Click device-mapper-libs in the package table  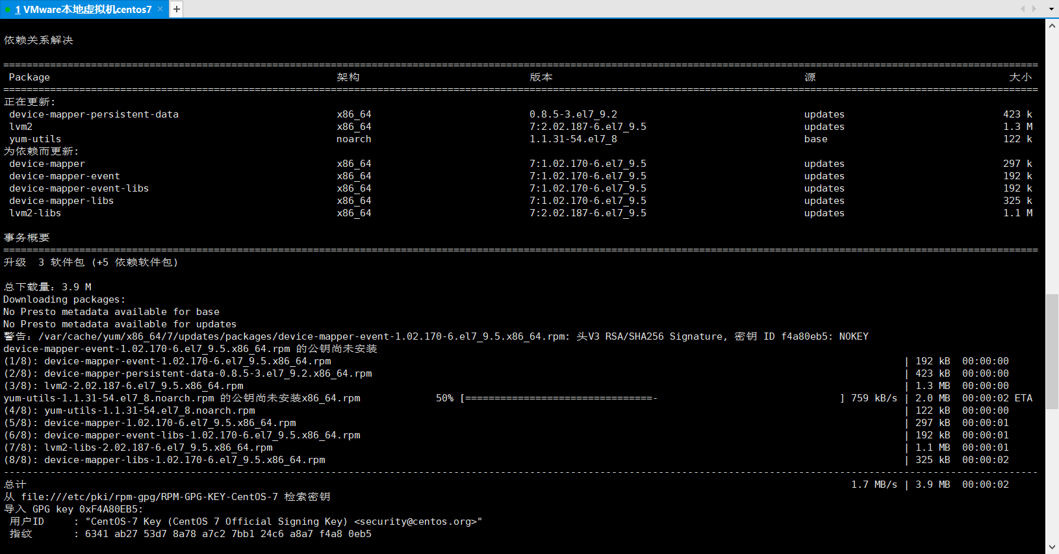tap(61, 201)
